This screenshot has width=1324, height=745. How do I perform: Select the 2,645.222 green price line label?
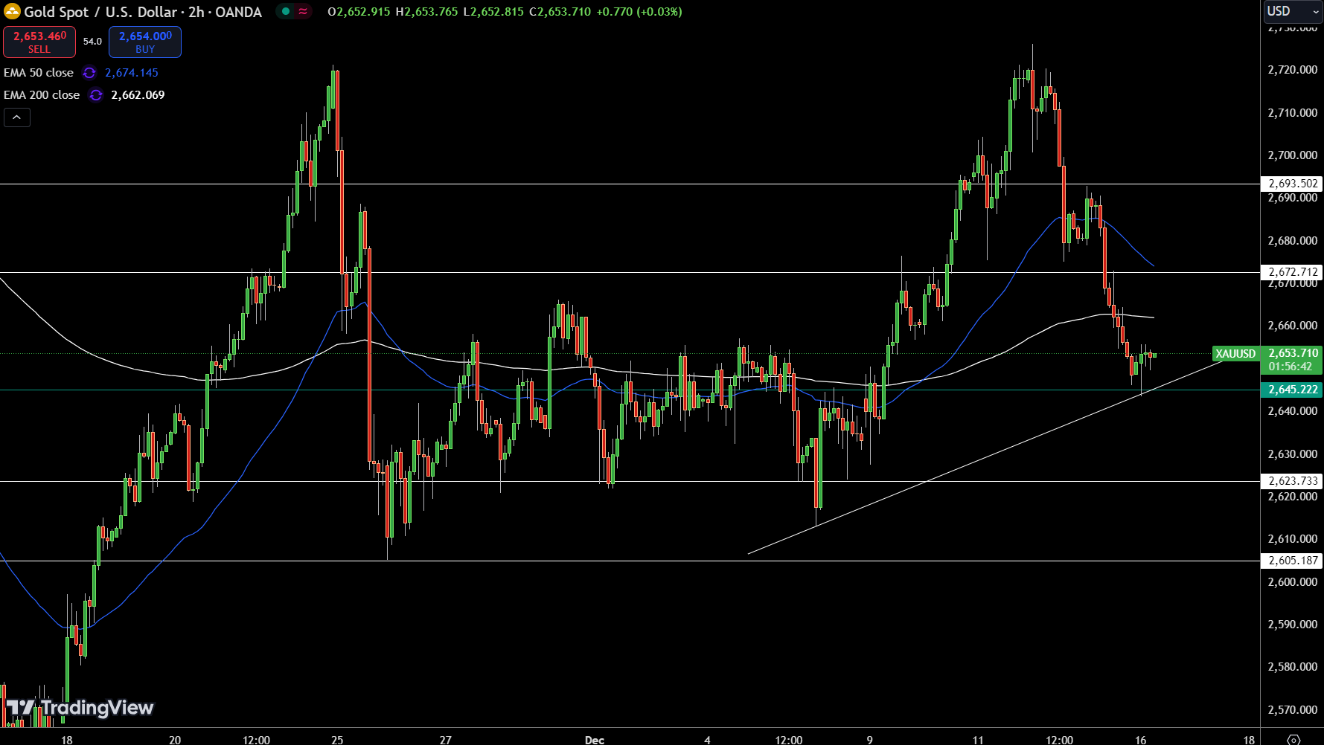(1293, 390)
